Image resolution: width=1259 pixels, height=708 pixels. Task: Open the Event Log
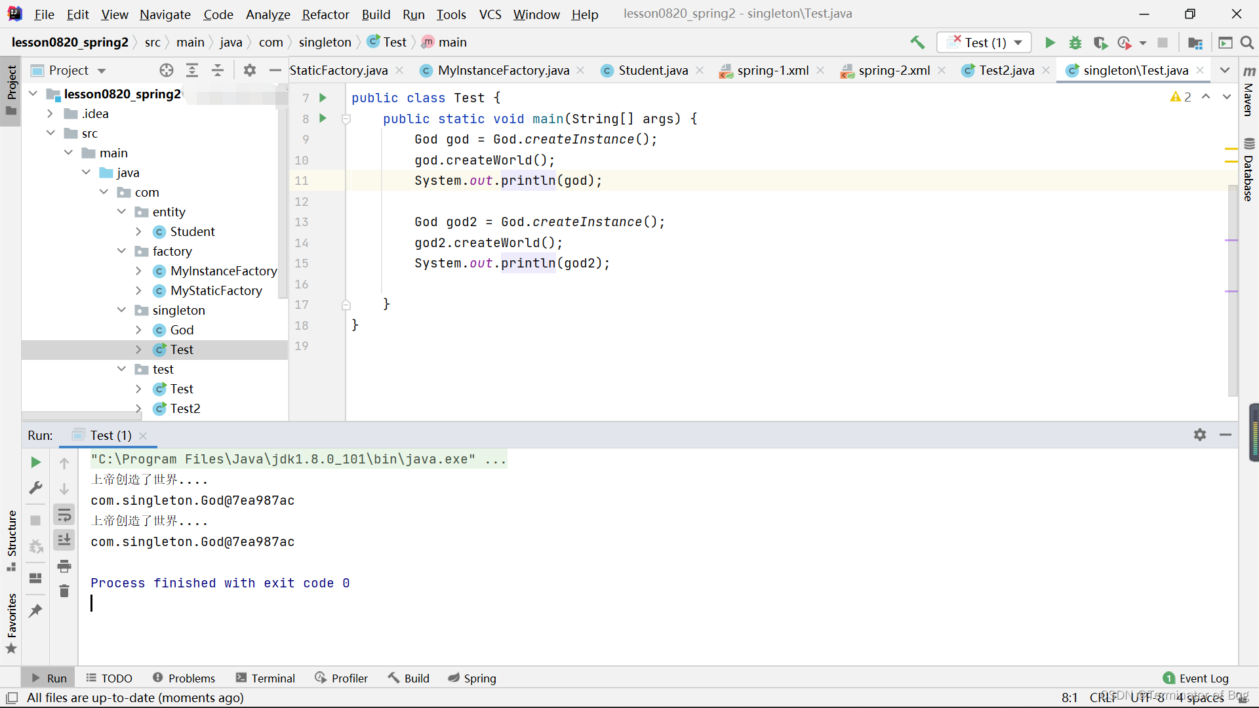point(1196,678)
